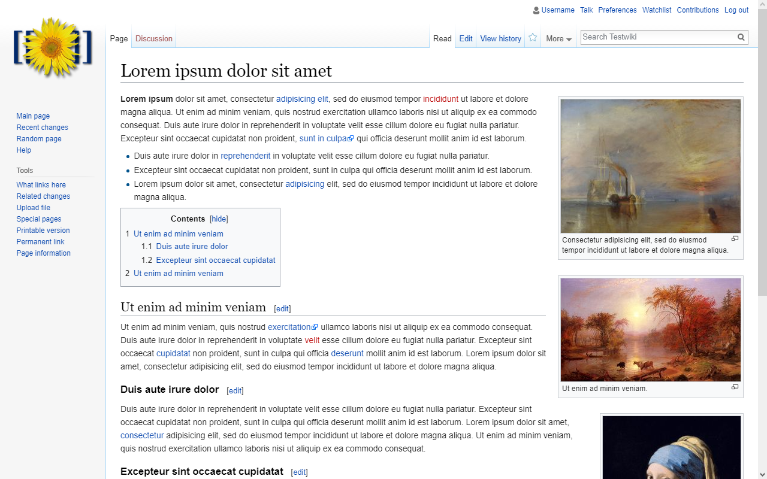
Task: Click the user avatar icon beside Username
Action: pyautogui.click(x=536, y=10)
